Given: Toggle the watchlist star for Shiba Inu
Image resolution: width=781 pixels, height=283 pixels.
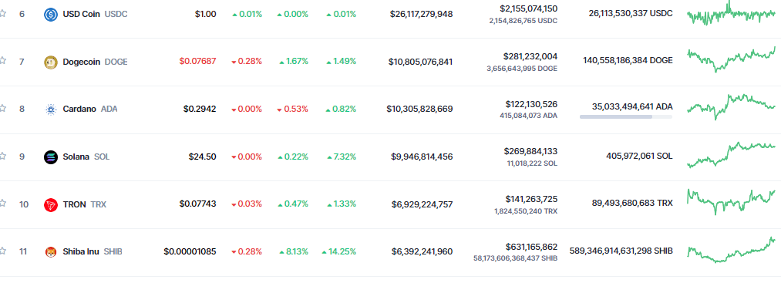Looking at the screenshot, I should click(2, 251).
